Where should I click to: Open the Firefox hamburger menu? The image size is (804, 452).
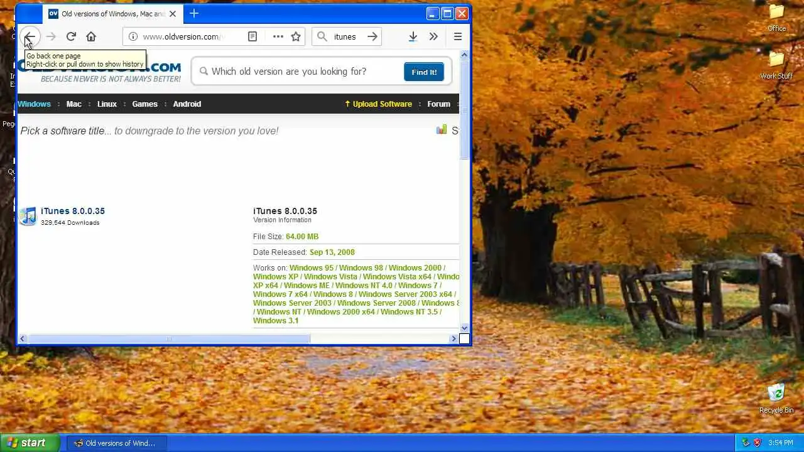click(458, 36)
